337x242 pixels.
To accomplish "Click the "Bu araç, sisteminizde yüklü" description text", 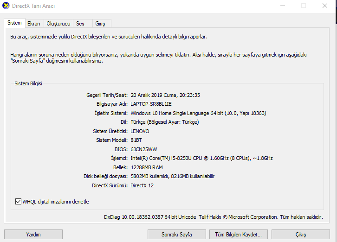I will [x=109, y=37].
